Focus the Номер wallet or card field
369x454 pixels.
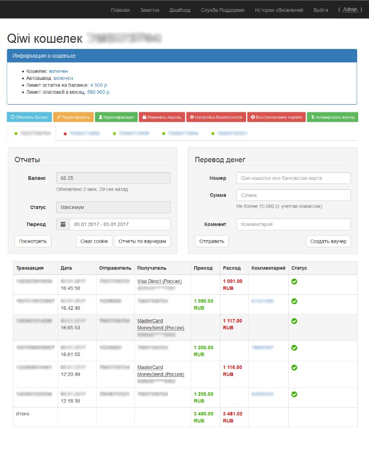[293, 178]
